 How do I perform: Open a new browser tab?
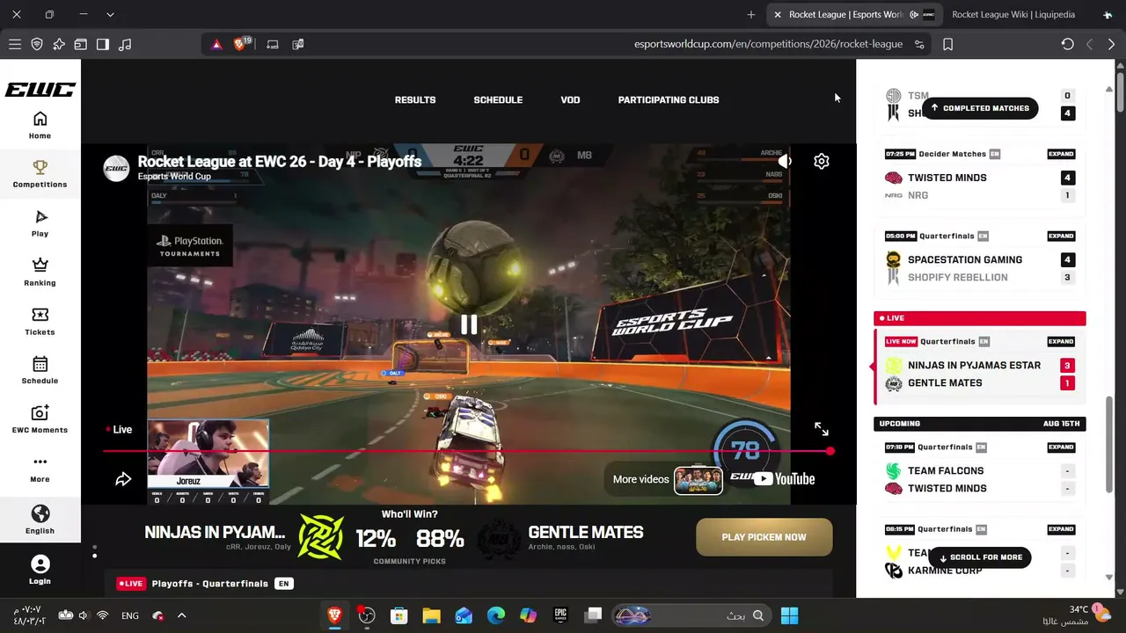pos(751,15)
